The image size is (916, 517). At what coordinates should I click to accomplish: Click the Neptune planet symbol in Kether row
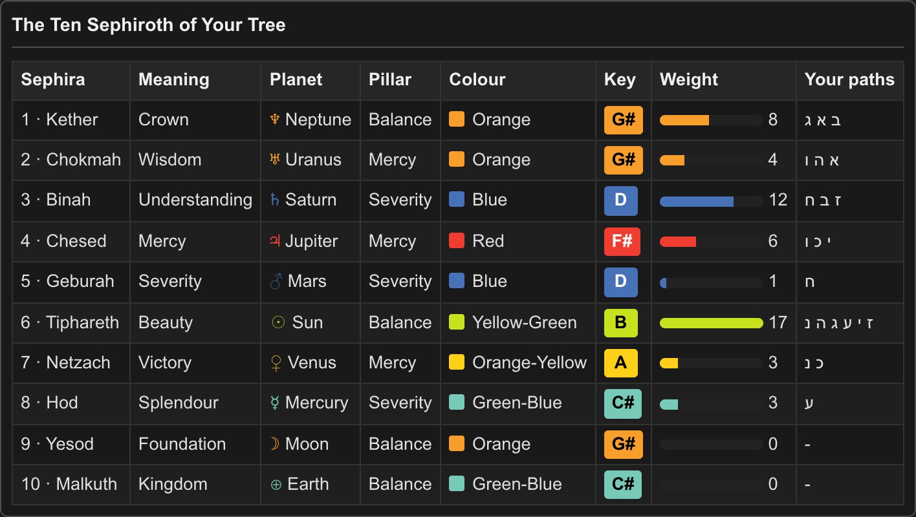[x=275, y=120]
